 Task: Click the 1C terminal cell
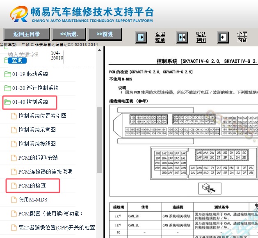pos(118,232)
